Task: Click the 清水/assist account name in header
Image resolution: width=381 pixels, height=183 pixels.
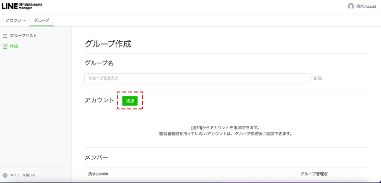Action: [x=366, y=7]
